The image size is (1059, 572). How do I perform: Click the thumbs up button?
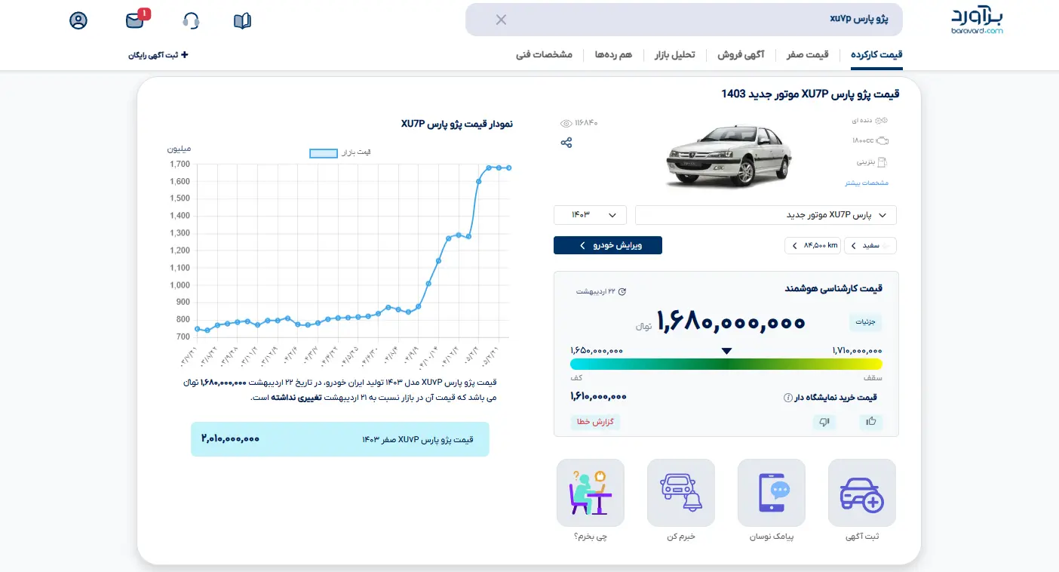[x=871, y=422]
